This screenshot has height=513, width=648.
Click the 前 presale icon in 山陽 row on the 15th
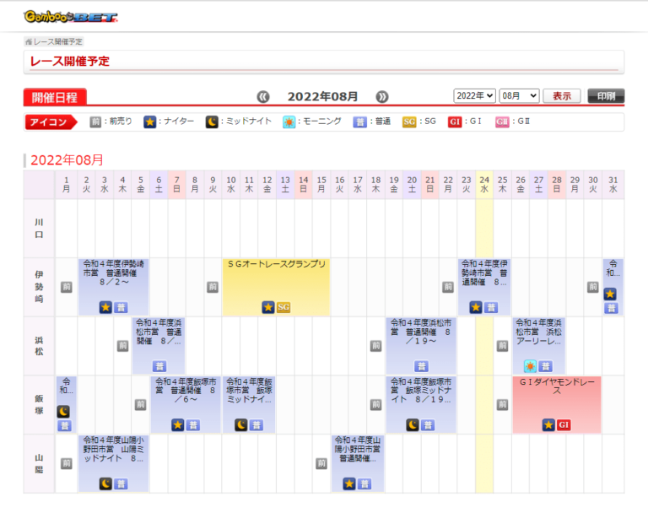(x=321, y=463)
